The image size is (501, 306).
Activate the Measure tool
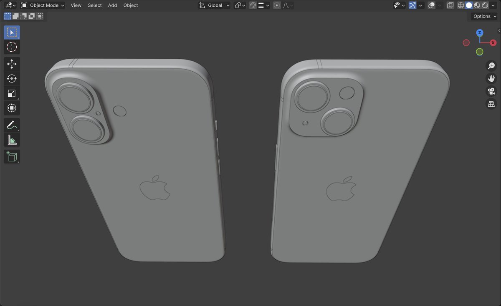pyautogui.click(x=12, y=140)
